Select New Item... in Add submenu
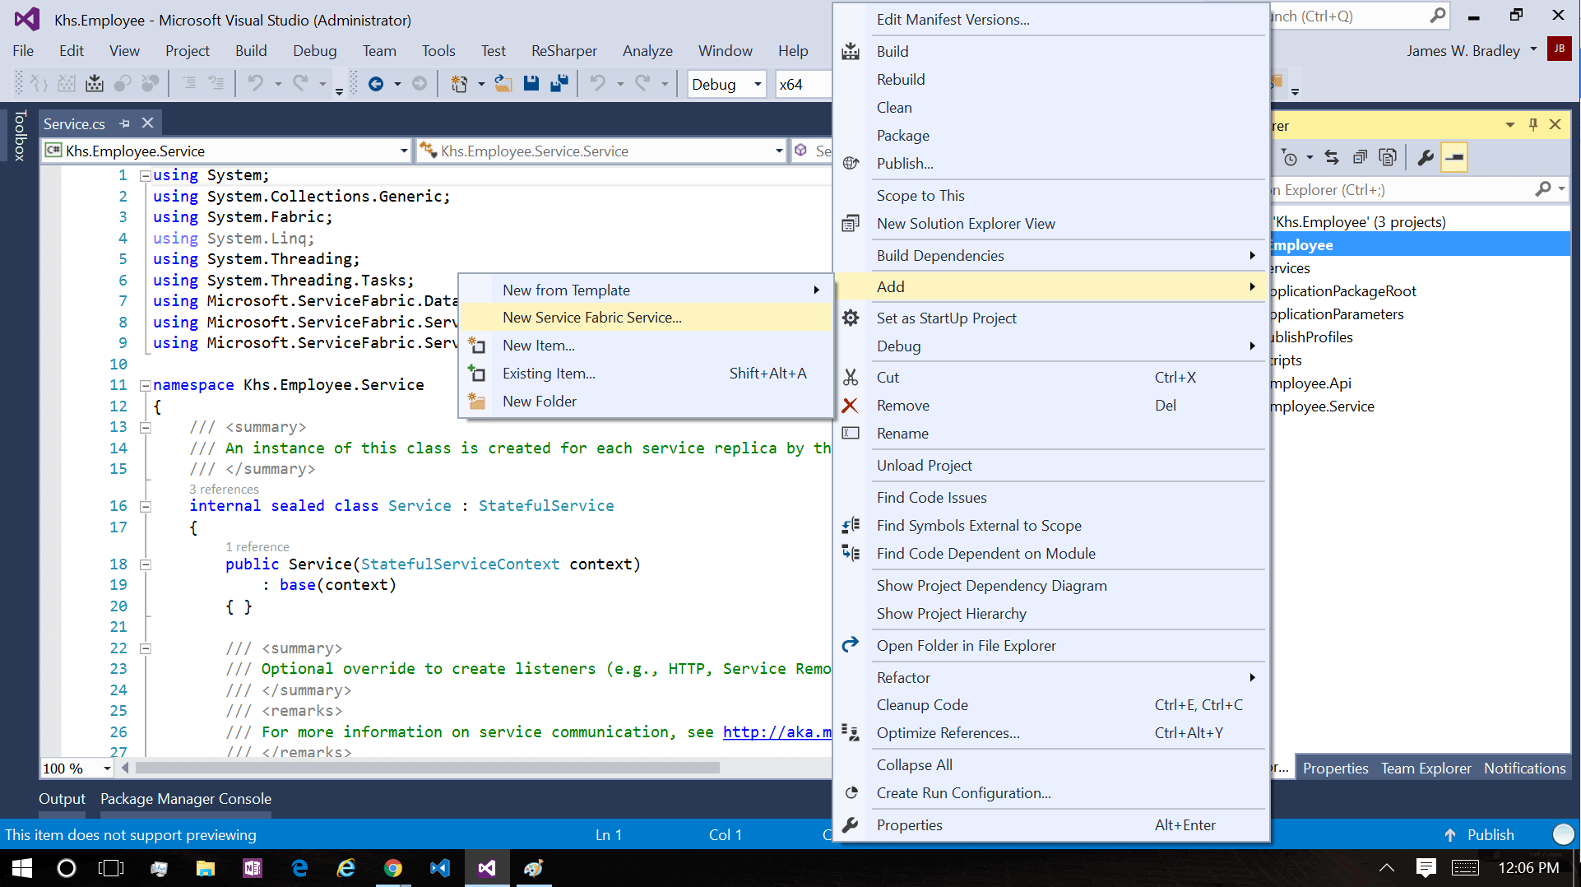Viewport: 1581px width, 887px height. point(645,346)
